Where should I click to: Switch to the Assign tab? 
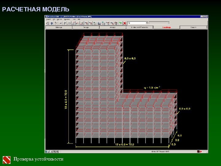(113, 27)
